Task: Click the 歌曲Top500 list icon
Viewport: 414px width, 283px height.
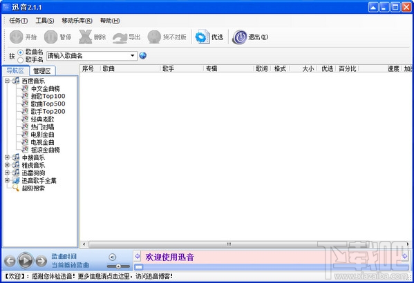Action: pos(25,104)
